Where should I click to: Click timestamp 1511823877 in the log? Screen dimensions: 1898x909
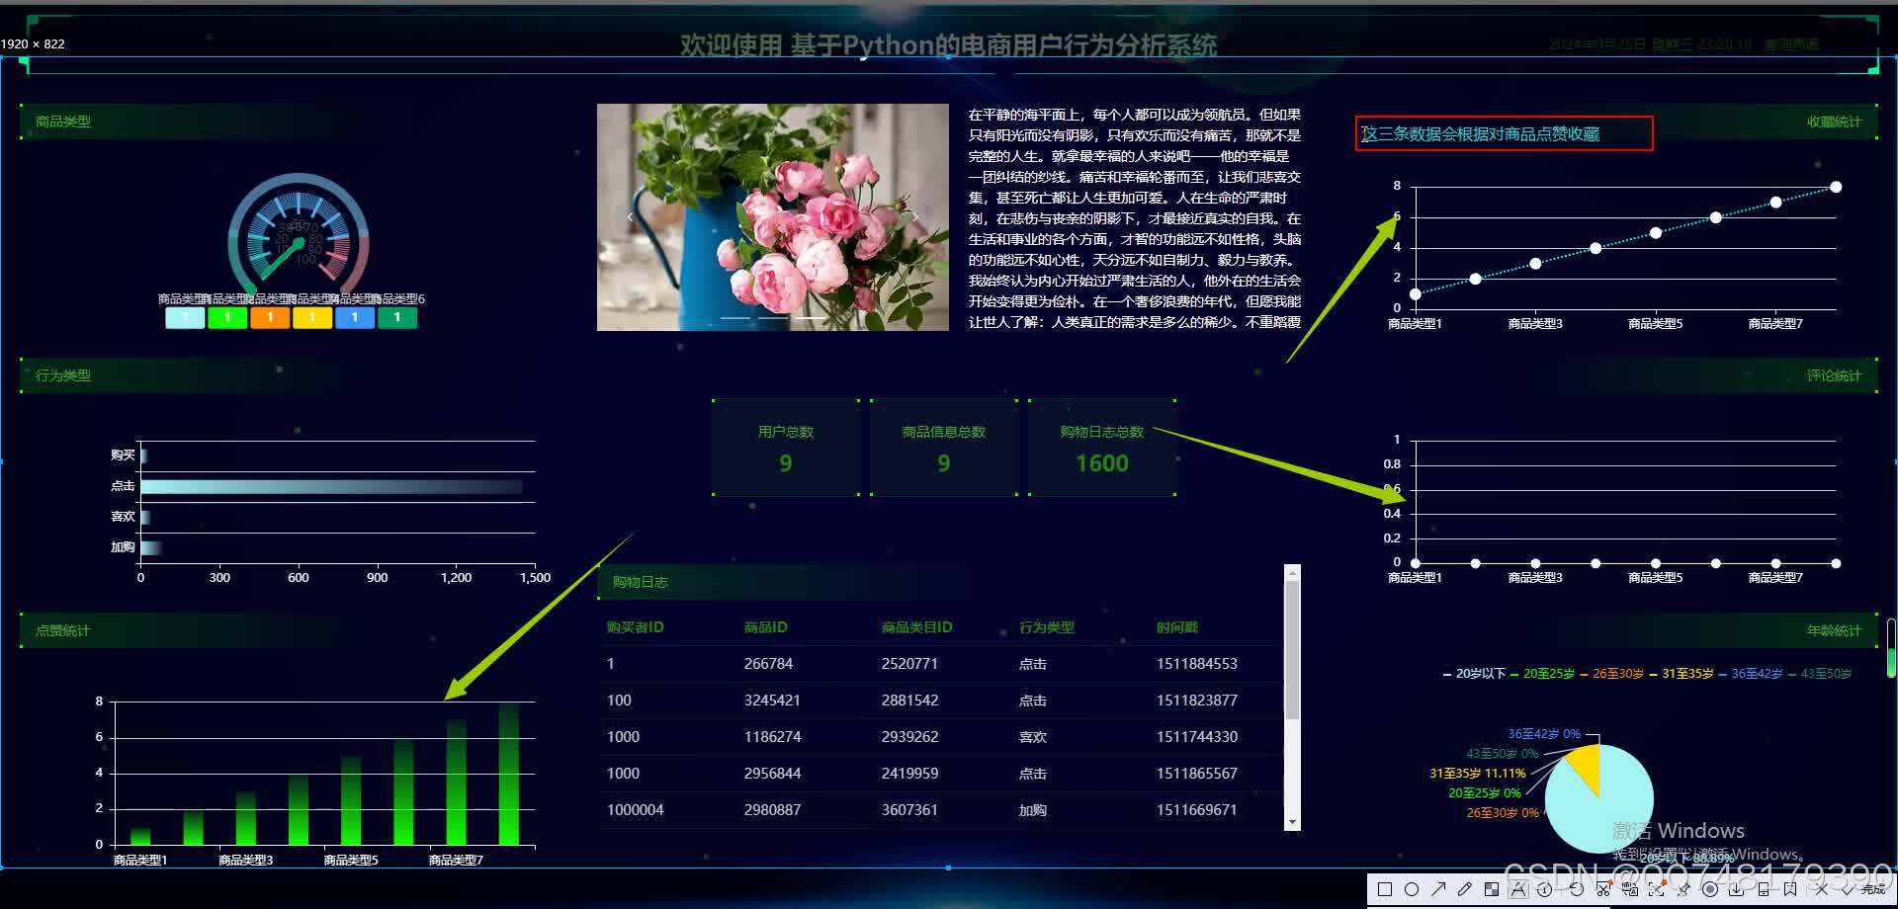pos(1197,701)
